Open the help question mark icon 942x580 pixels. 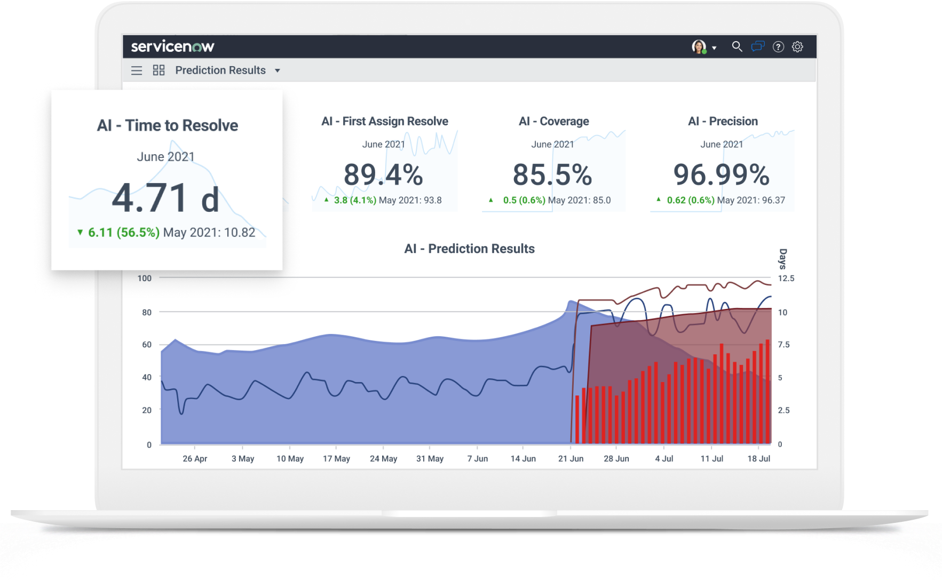[x=778, y=47]
